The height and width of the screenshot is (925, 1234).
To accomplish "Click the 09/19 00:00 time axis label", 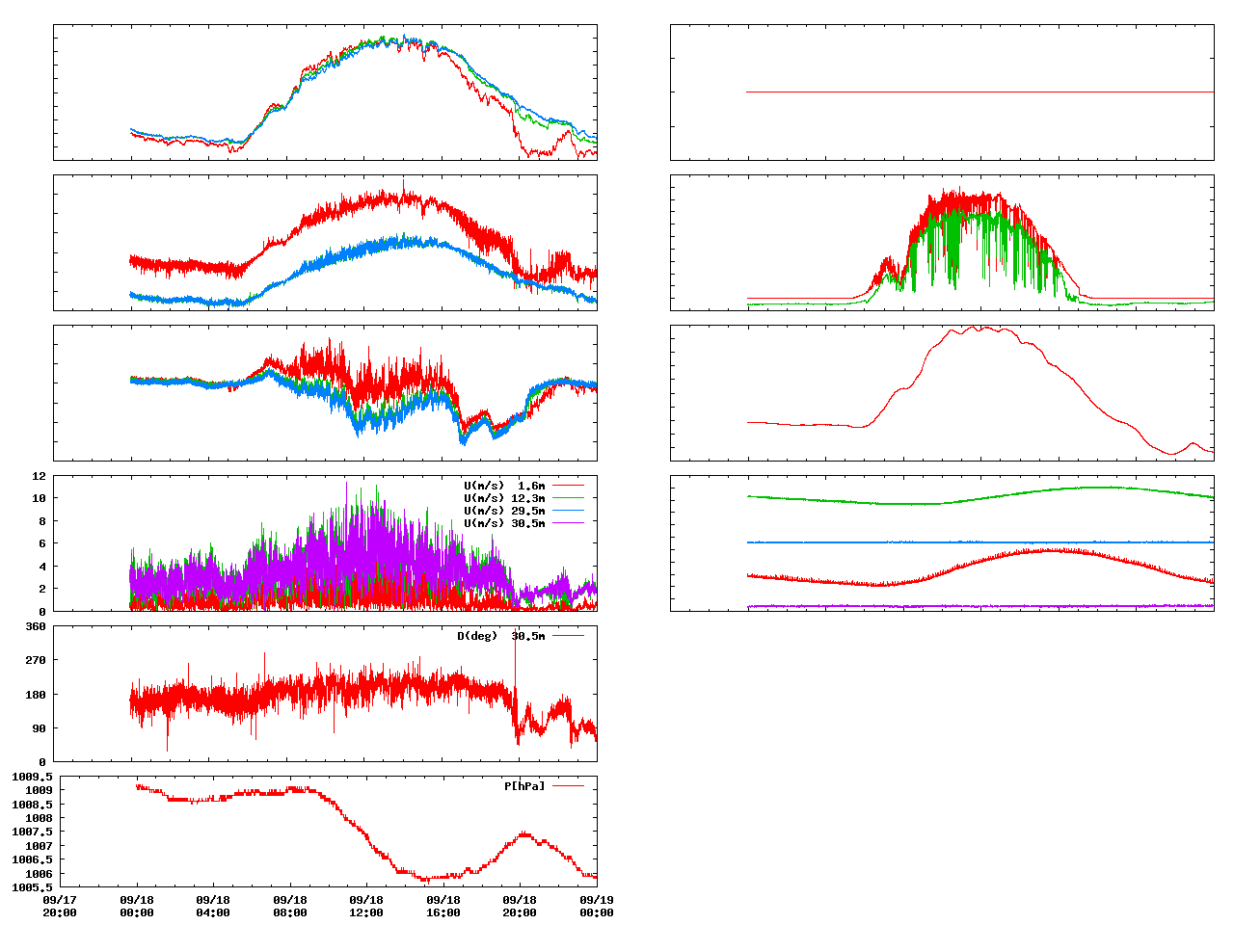I will [597, 906].
